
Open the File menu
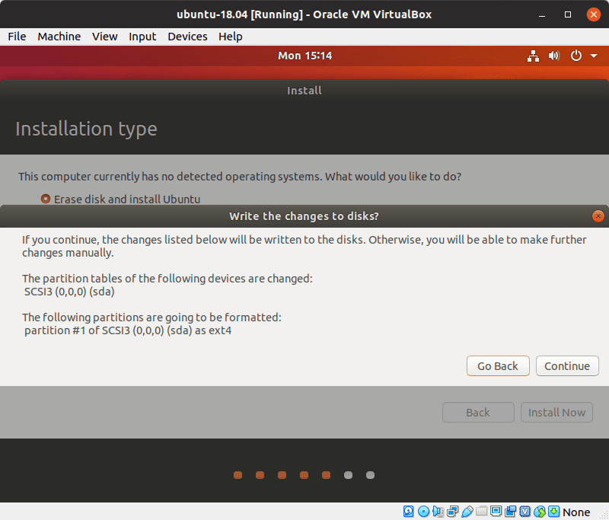(x=17, y=37)
